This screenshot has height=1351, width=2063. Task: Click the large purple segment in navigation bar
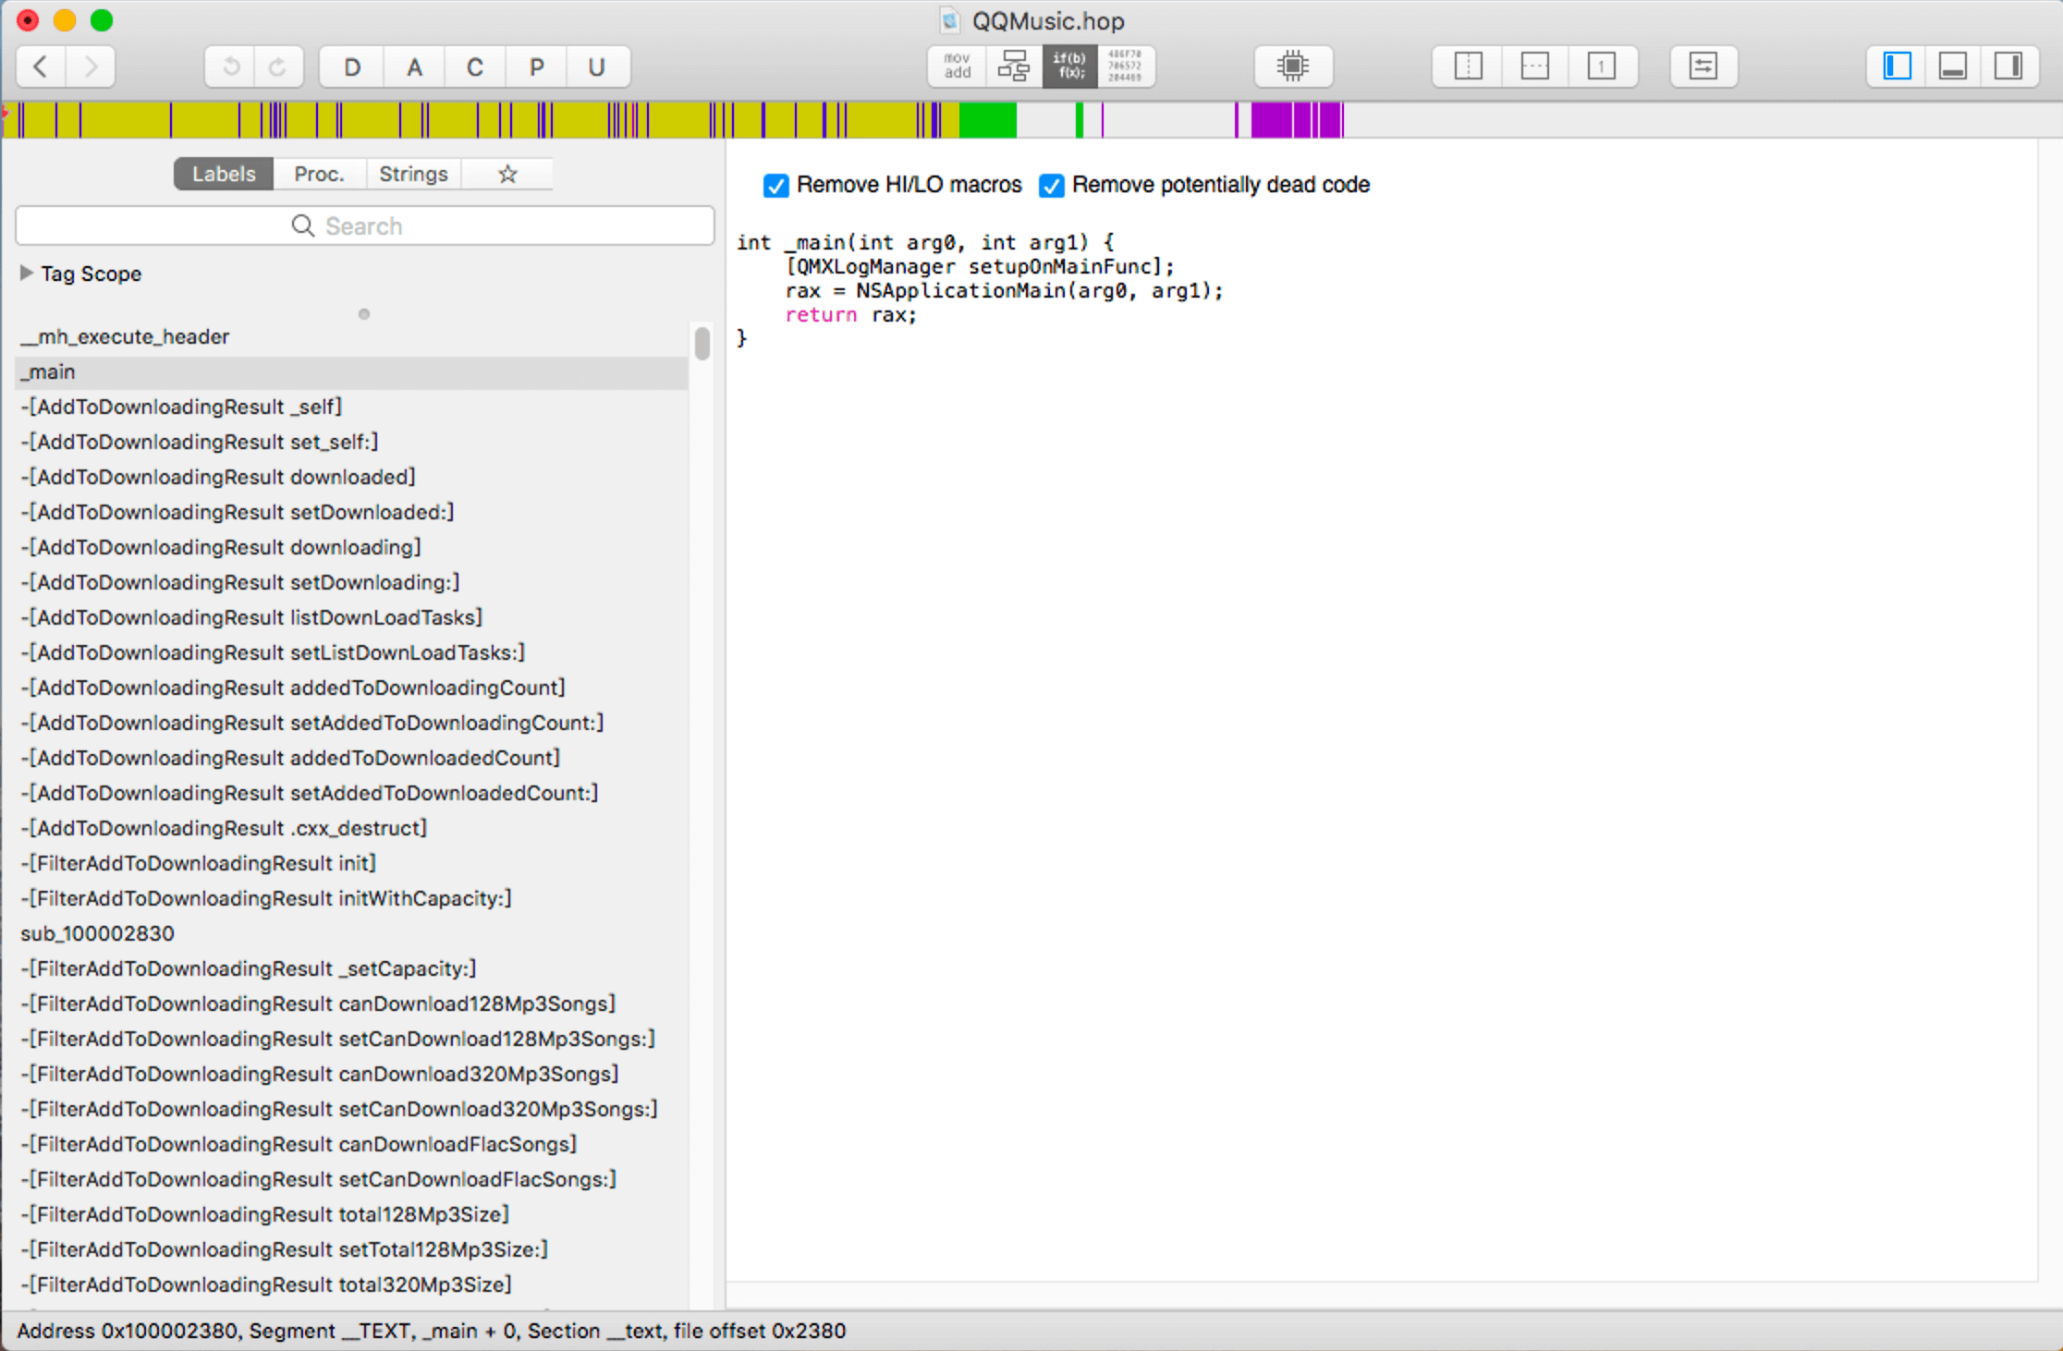(1272, 120)
